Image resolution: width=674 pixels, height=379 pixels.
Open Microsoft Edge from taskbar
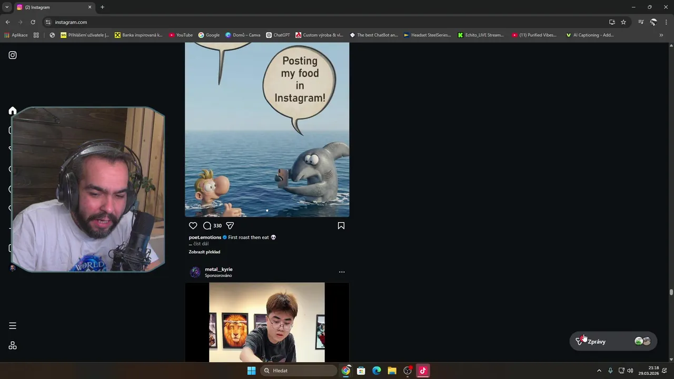(376, 371)
